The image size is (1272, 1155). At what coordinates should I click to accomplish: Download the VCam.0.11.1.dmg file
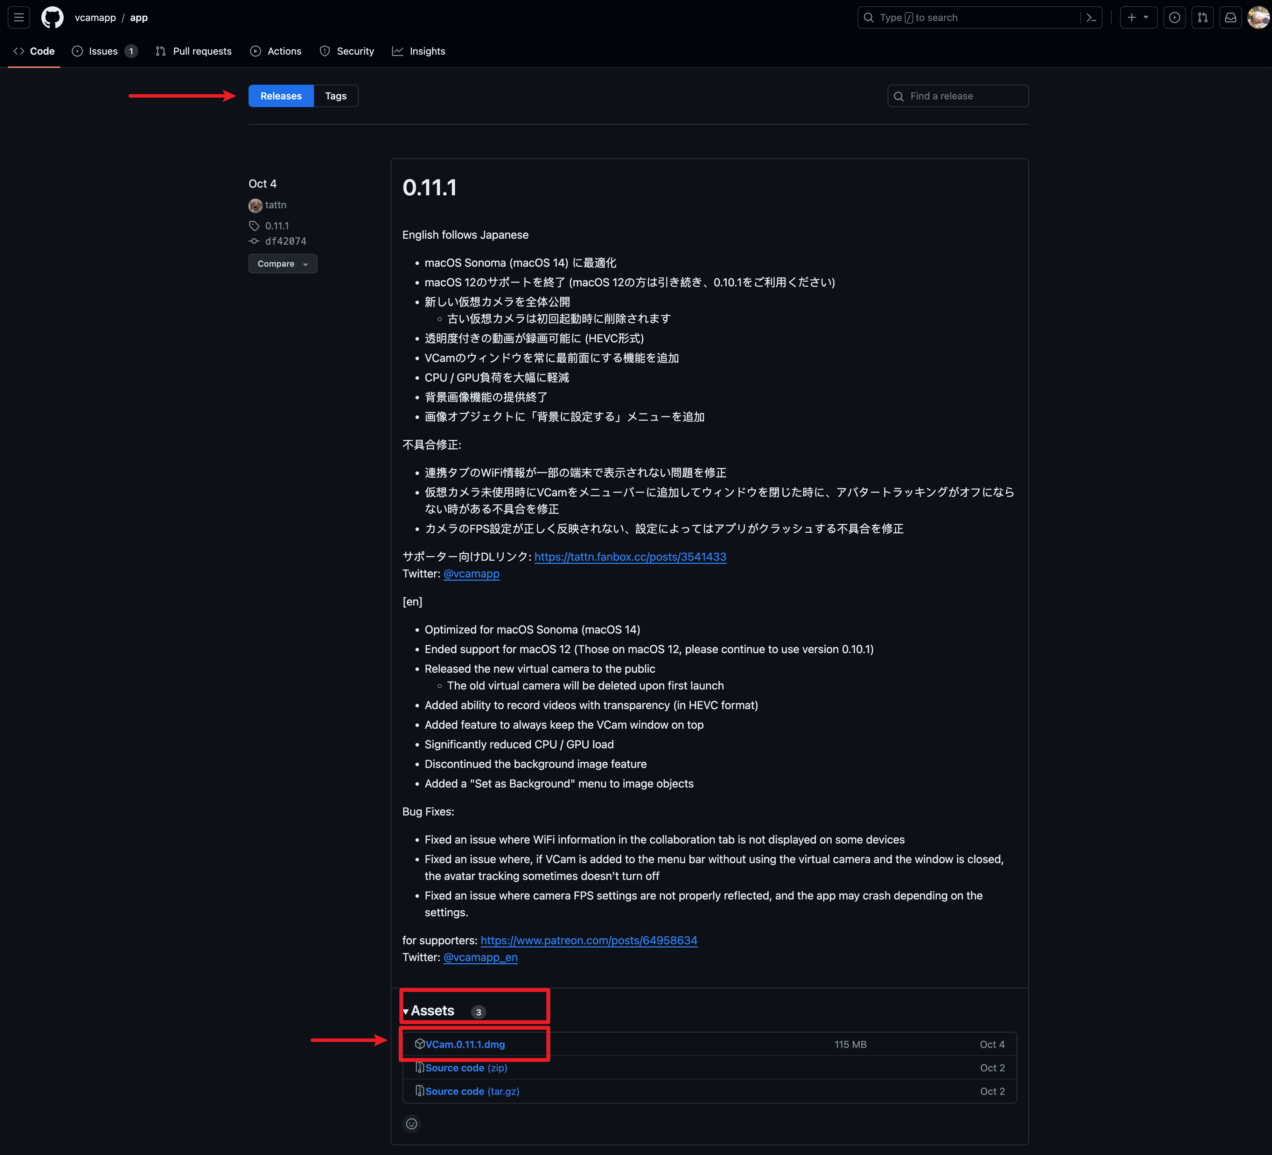pos(464,1044)
